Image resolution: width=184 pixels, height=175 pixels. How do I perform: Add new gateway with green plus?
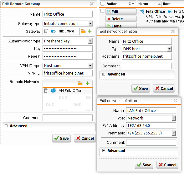(90, 31)
